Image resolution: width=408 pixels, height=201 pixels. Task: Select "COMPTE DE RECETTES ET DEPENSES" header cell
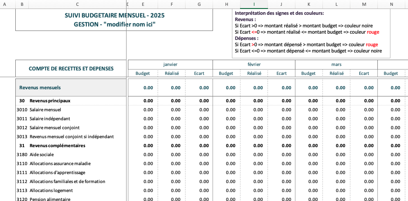tap(71, 69)
